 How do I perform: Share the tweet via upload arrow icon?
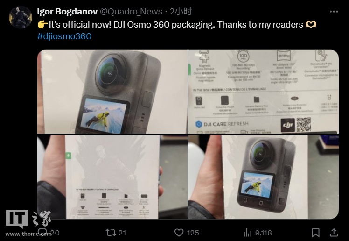point(334,233)
